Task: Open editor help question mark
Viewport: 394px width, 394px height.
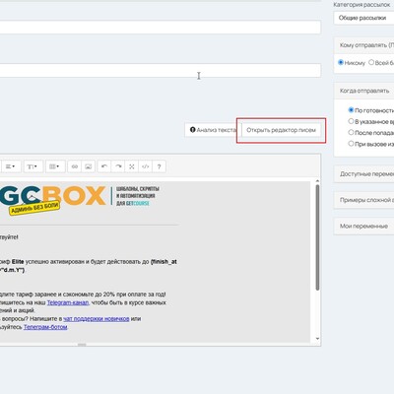Action: coord(159,166)
